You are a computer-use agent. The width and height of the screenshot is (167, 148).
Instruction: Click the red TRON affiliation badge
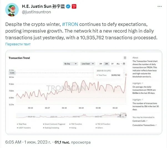click(74, 6)
